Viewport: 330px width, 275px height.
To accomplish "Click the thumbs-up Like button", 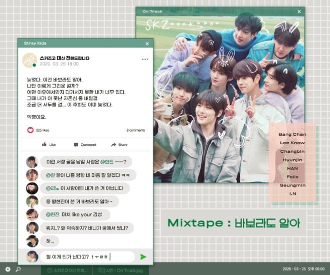I will click(x=49, y=144).
